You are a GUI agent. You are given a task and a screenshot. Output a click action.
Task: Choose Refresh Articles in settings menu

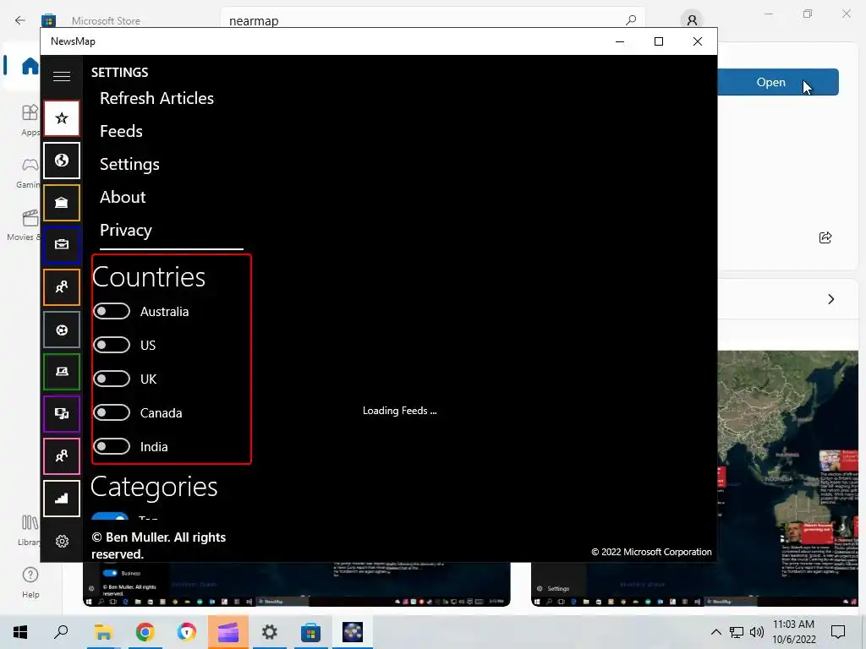click(x=156, y=98)
